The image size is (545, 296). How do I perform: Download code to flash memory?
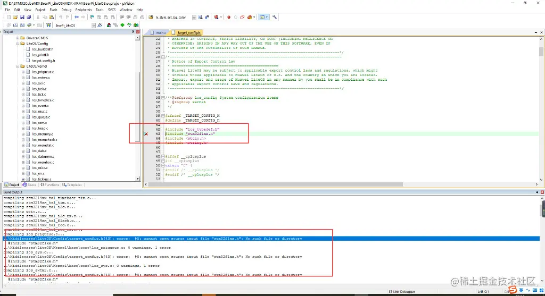click(x=48, y=25)
